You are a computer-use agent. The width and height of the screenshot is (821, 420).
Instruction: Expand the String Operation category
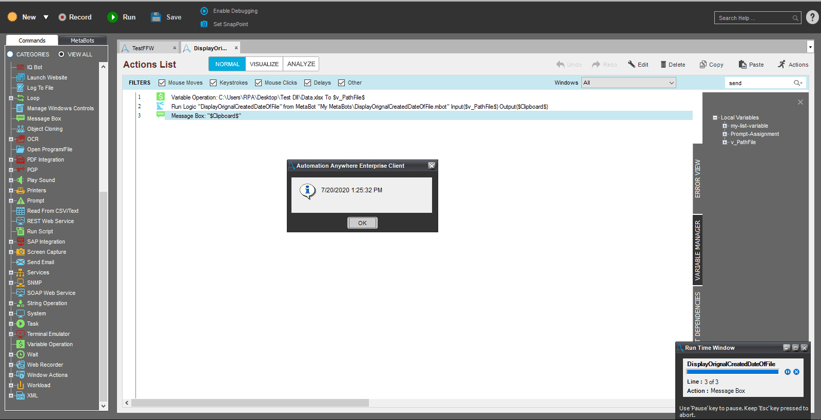11,303
